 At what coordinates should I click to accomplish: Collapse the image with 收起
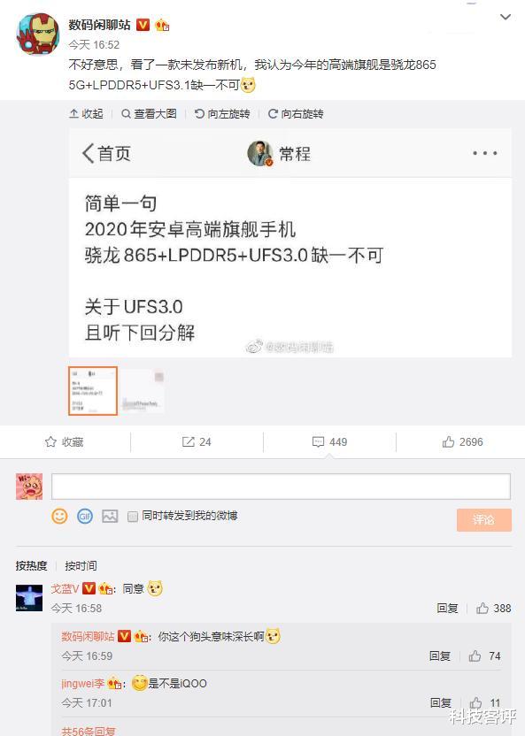point(86,114)
